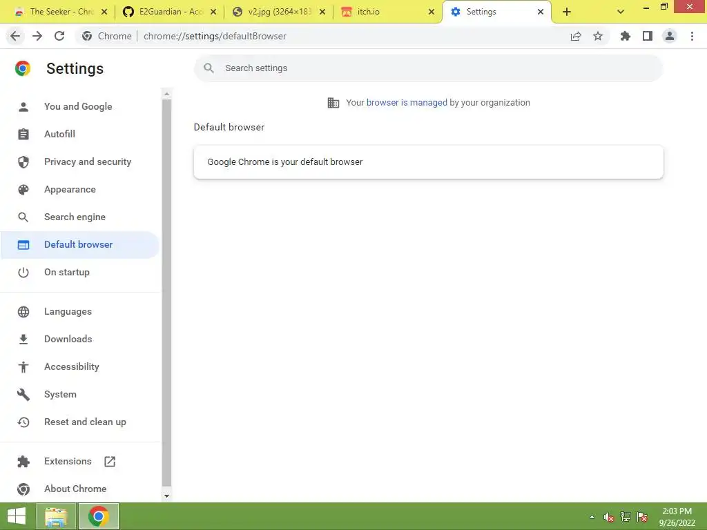Click the wrench icon beside System
The image size is (707, 530).
[x=23, y=395]
